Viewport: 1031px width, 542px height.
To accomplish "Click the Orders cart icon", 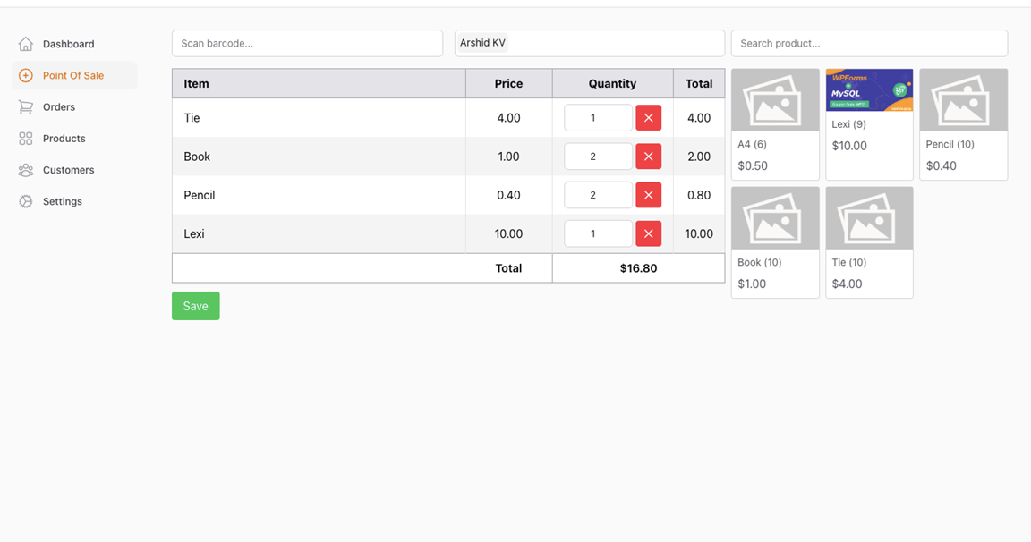I will click(26, 107).
